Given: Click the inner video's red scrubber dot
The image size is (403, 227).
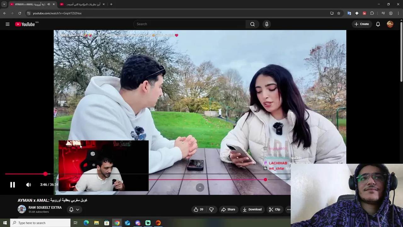Looking at the screenshot, I should [x=265, y=179].
